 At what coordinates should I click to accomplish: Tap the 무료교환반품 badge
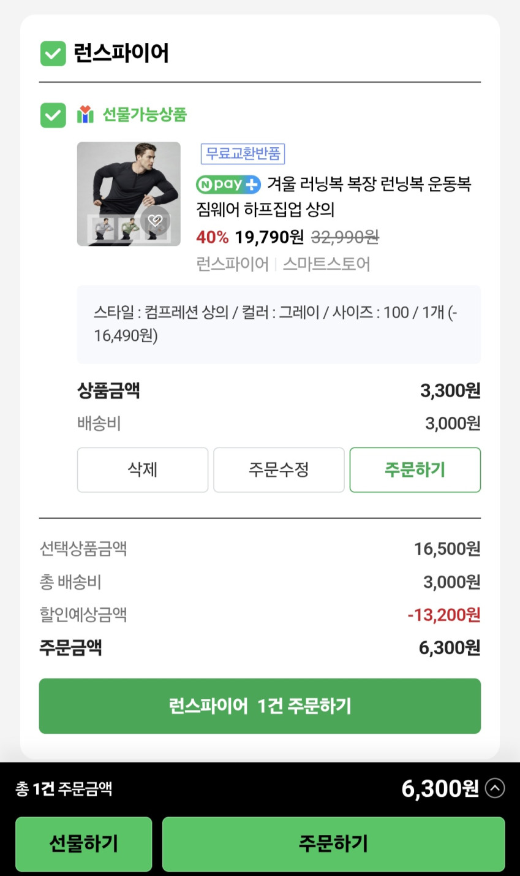[243, 153]
